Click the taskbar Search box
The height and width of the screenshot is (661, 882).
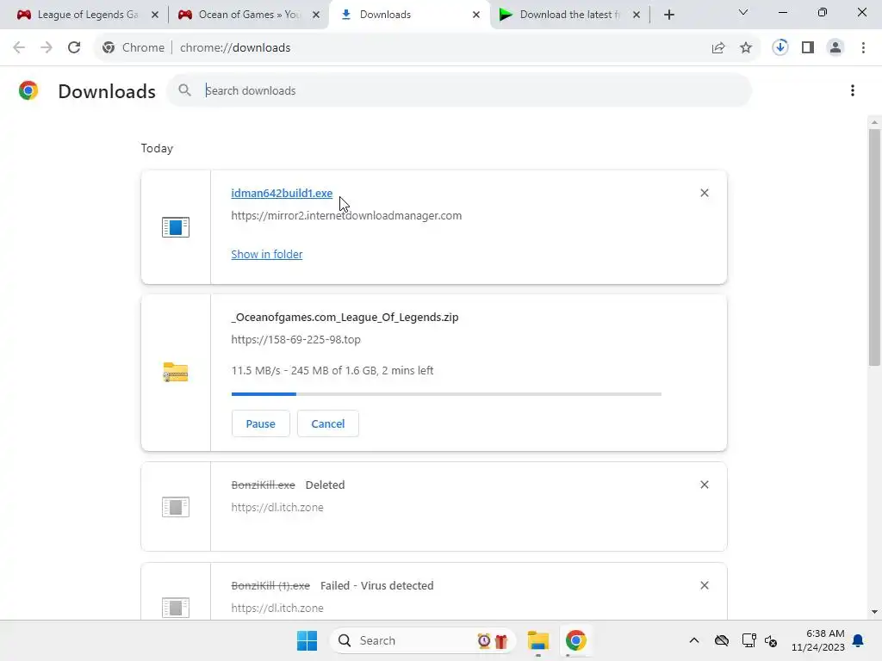pos(423,640)
